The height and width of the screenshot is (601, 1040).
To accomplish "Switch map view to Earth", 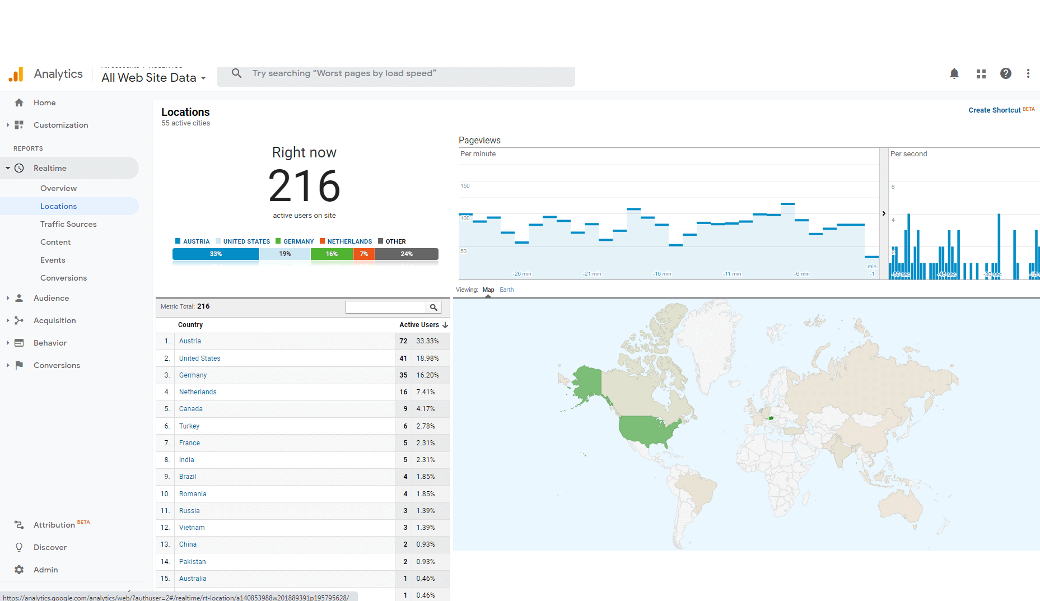I will click(506, 290).
